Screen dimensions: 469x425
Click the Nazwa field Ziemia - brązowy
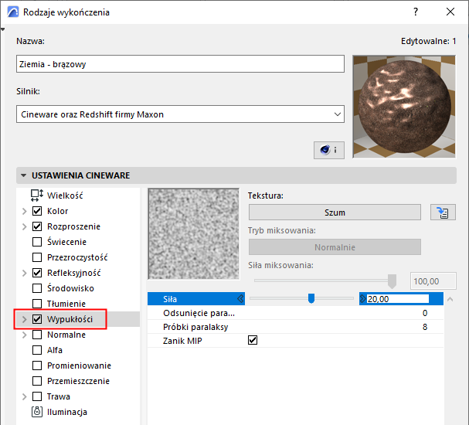pos(180,63)
